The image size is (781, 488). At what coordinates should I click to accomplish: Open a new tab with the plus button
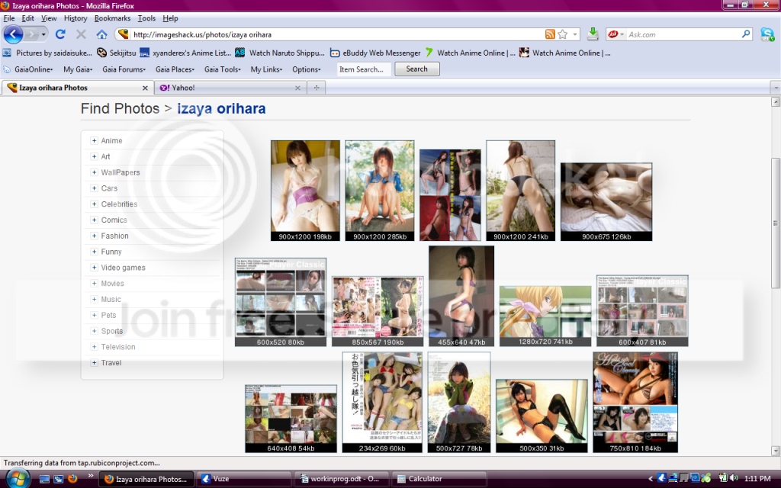[317, 88]
